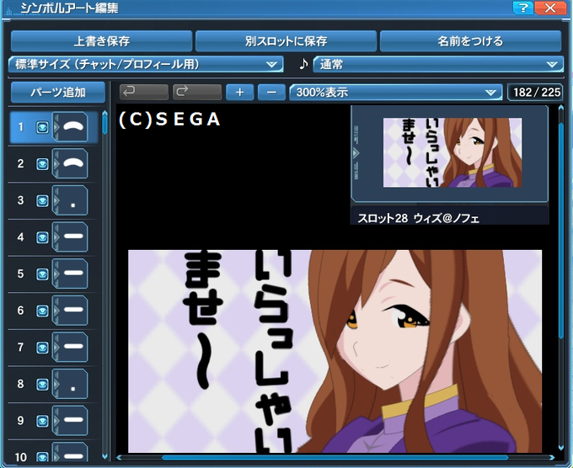This screenshot has height=468, width=573.
Task: Click the ませ〜 text on the canvas
Action: (203, 320)
